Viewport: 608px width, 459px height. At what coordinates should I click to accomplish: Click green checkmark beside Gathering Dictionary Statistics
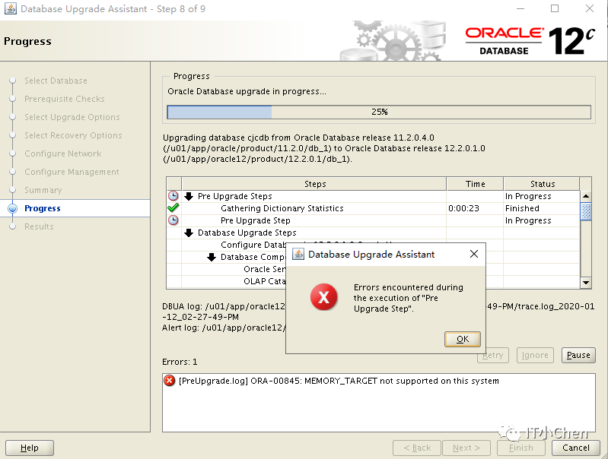[x=173, y=208]
